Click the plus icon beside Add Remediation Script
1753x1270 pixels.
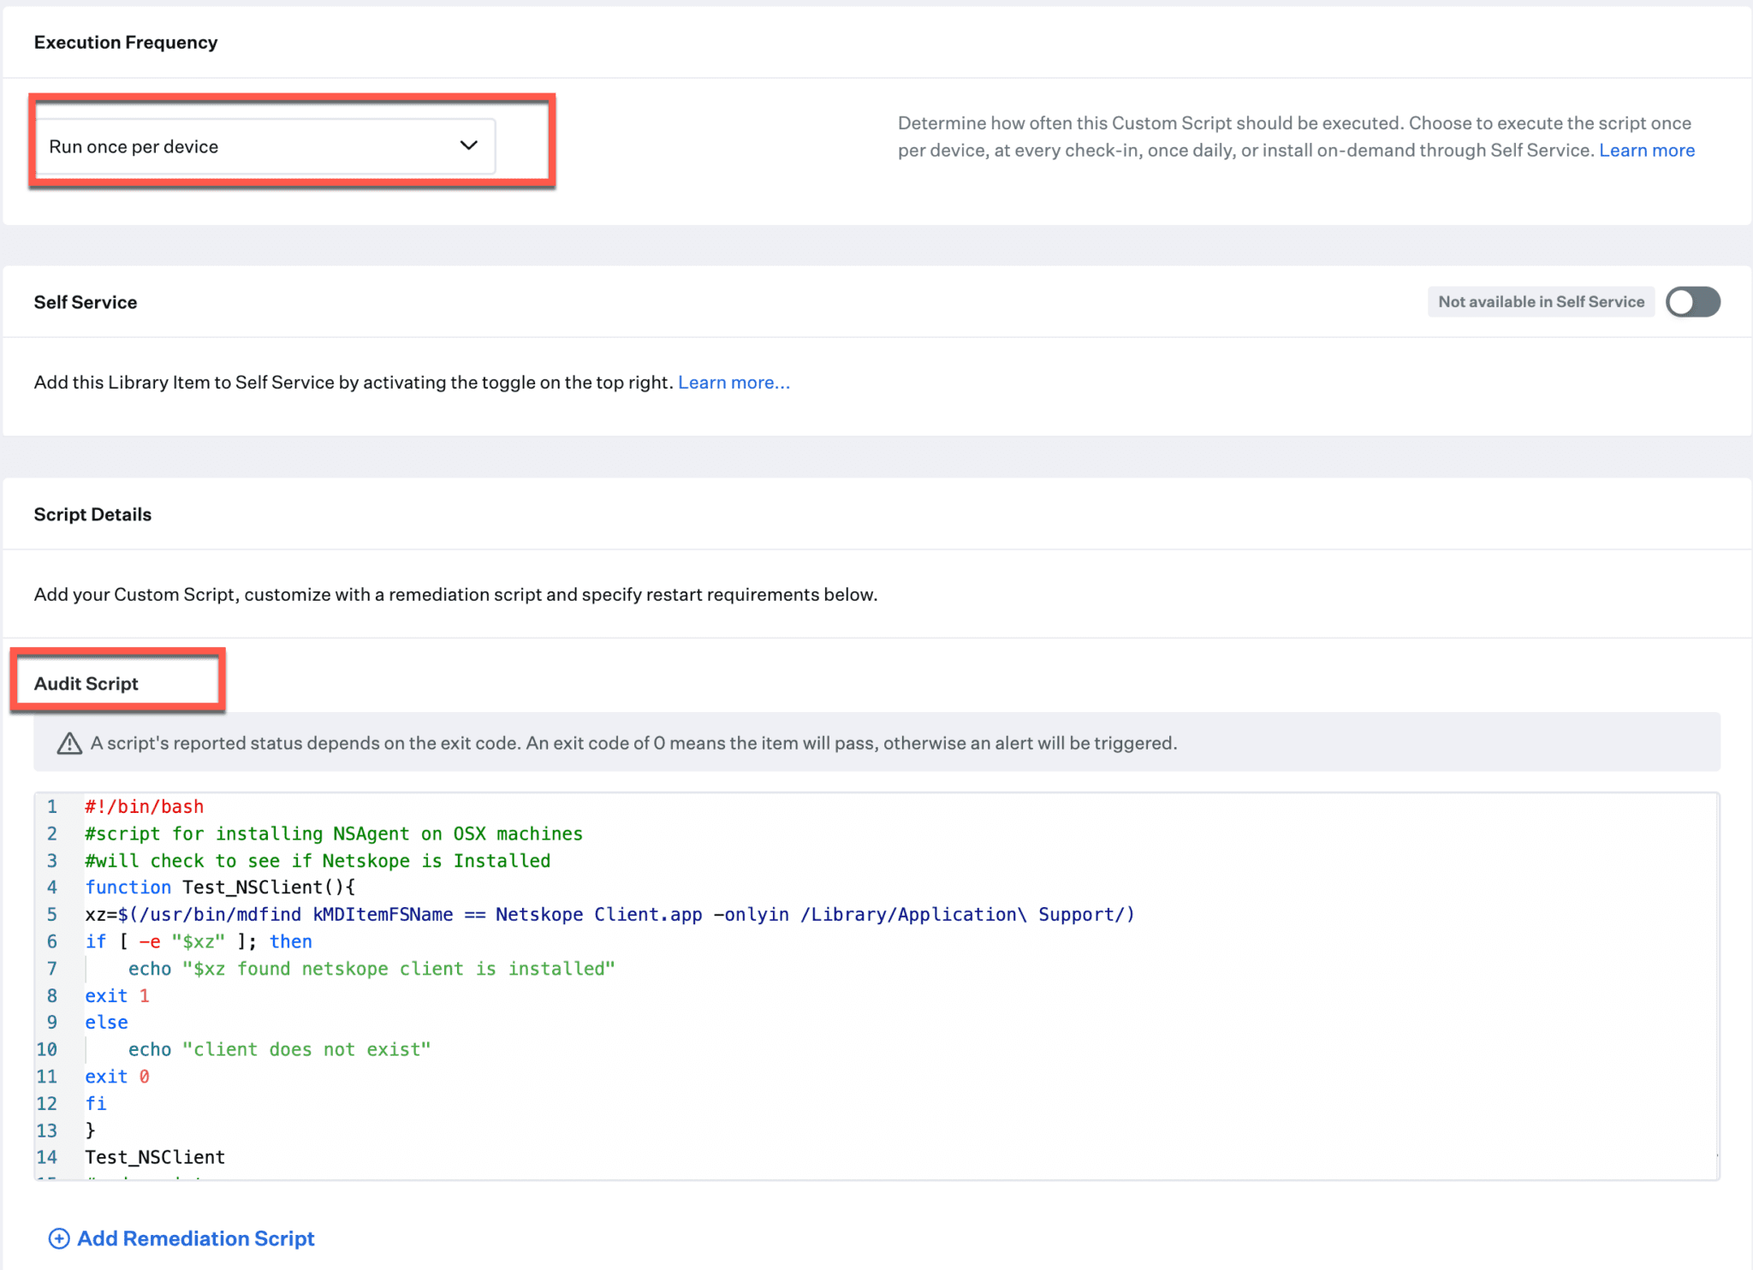pos(58,1238)
